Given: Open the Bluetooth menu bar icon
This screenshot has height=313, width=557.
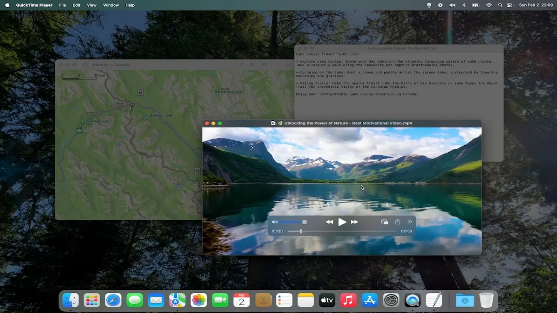Looking at the screenshot, I should tap(464, 5).
